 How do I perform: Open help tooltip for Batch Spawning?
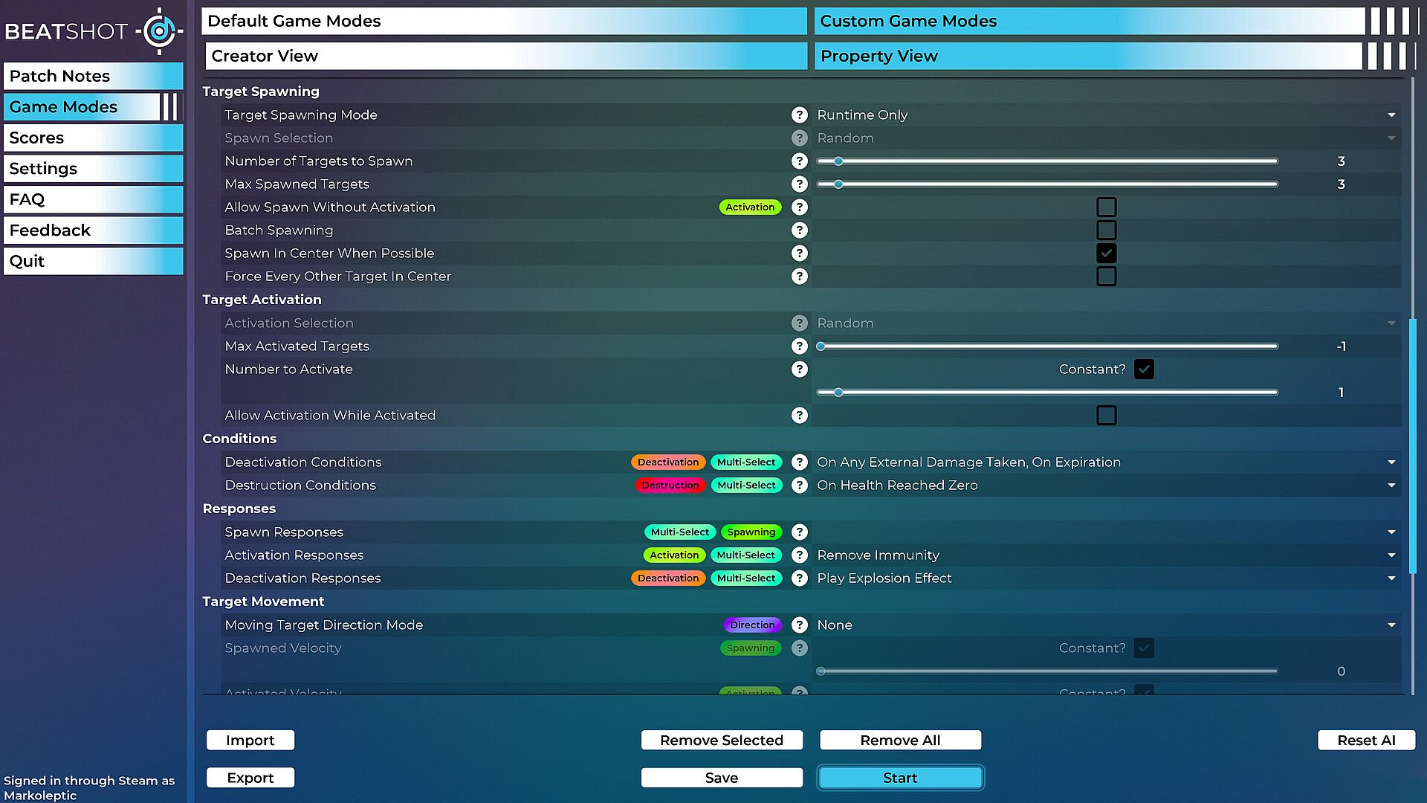pos(799,230)
